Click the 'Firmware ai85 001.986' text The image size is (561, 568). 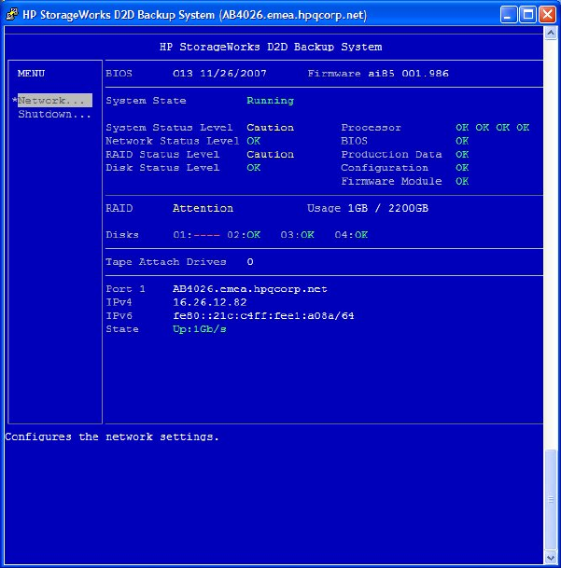click(x=378, y=74)
